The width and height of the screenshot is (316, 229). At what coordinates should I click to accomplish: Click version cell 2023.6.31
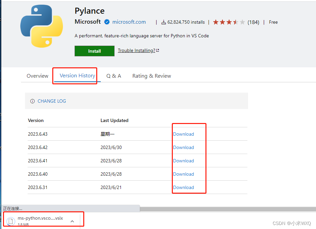[x=38, y=187]
